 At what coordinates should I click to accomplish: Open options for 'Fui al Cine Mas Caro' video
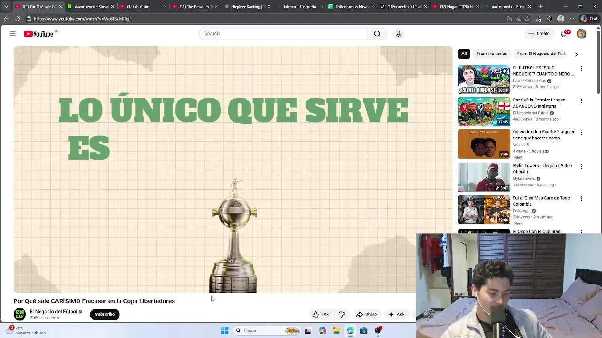pyautogui.click(x=581, y=199)
